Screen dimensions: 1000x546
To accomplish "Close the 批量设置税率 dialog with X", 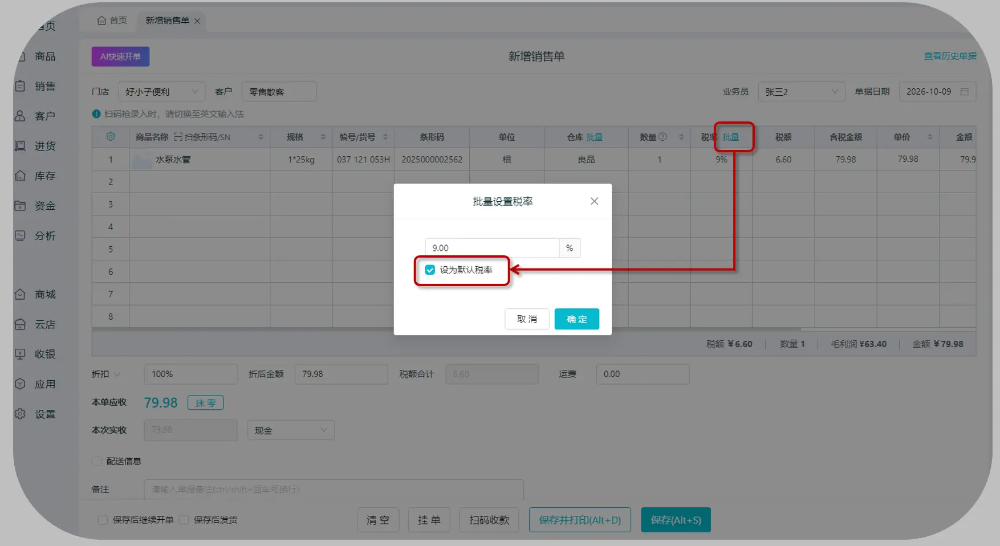I will point(594,201).
